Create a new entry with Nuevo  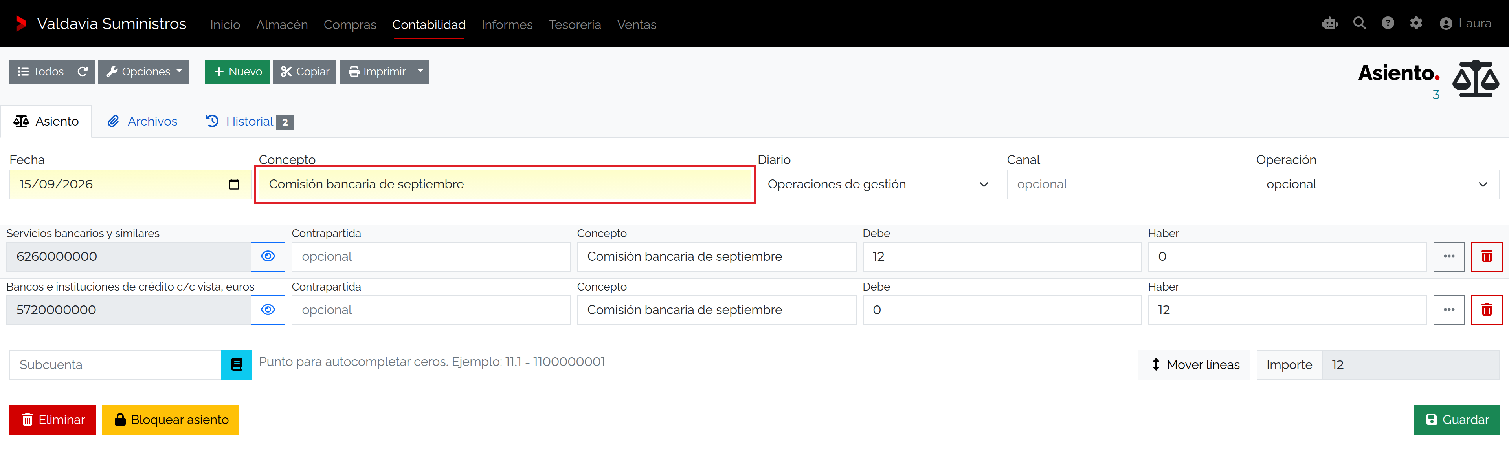(237, 71)
